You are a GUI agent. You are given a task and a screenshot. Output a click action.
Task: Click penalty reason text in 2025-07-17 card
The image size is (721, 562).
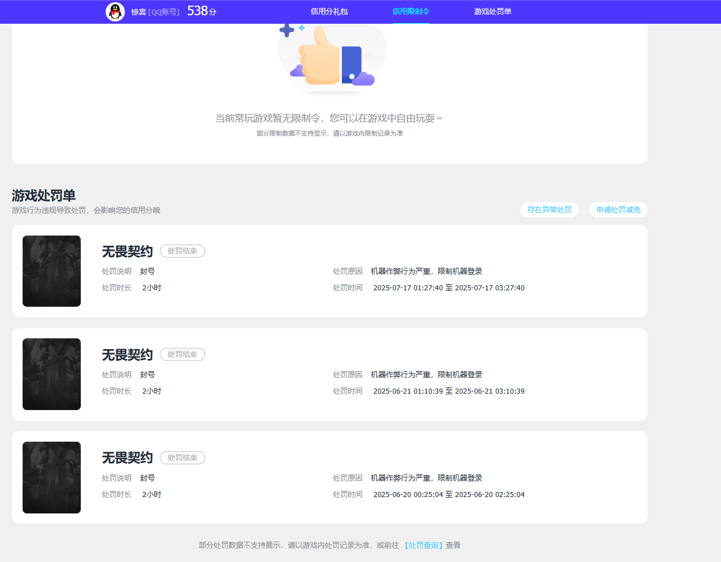point(427,272)
